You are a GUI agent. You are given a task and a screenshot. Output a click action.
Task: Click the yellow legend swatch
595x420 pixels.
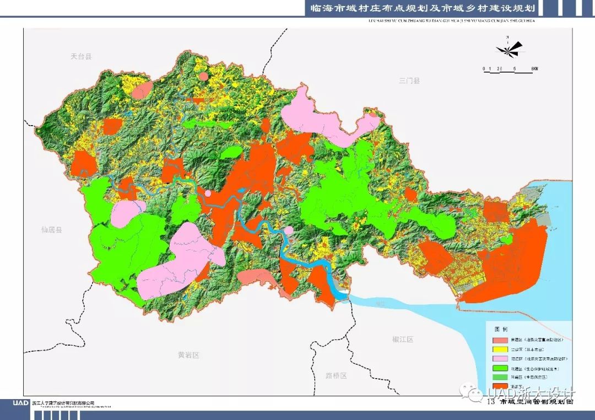(x=500, y=349)
